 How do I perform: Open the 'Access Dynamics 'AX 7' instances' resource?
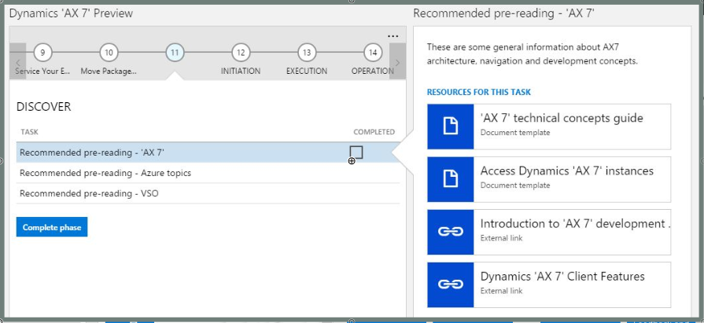click(549, 179)
